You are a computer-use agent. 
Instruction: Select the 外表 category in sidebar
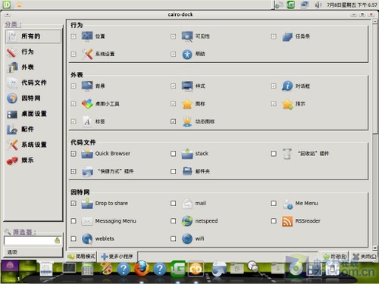click(33, 67)
